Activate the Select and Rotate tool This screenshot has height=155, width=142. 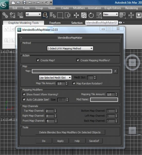tap(91, 15)
